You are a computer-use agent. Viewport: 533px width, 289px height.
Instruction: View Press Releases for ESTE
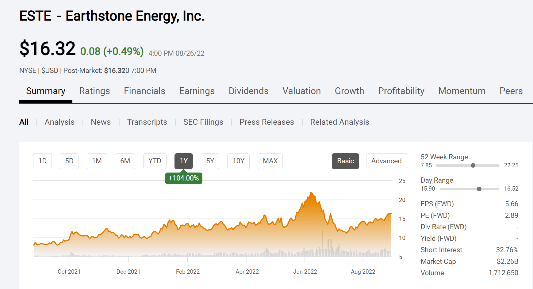(x=266, y=122)
